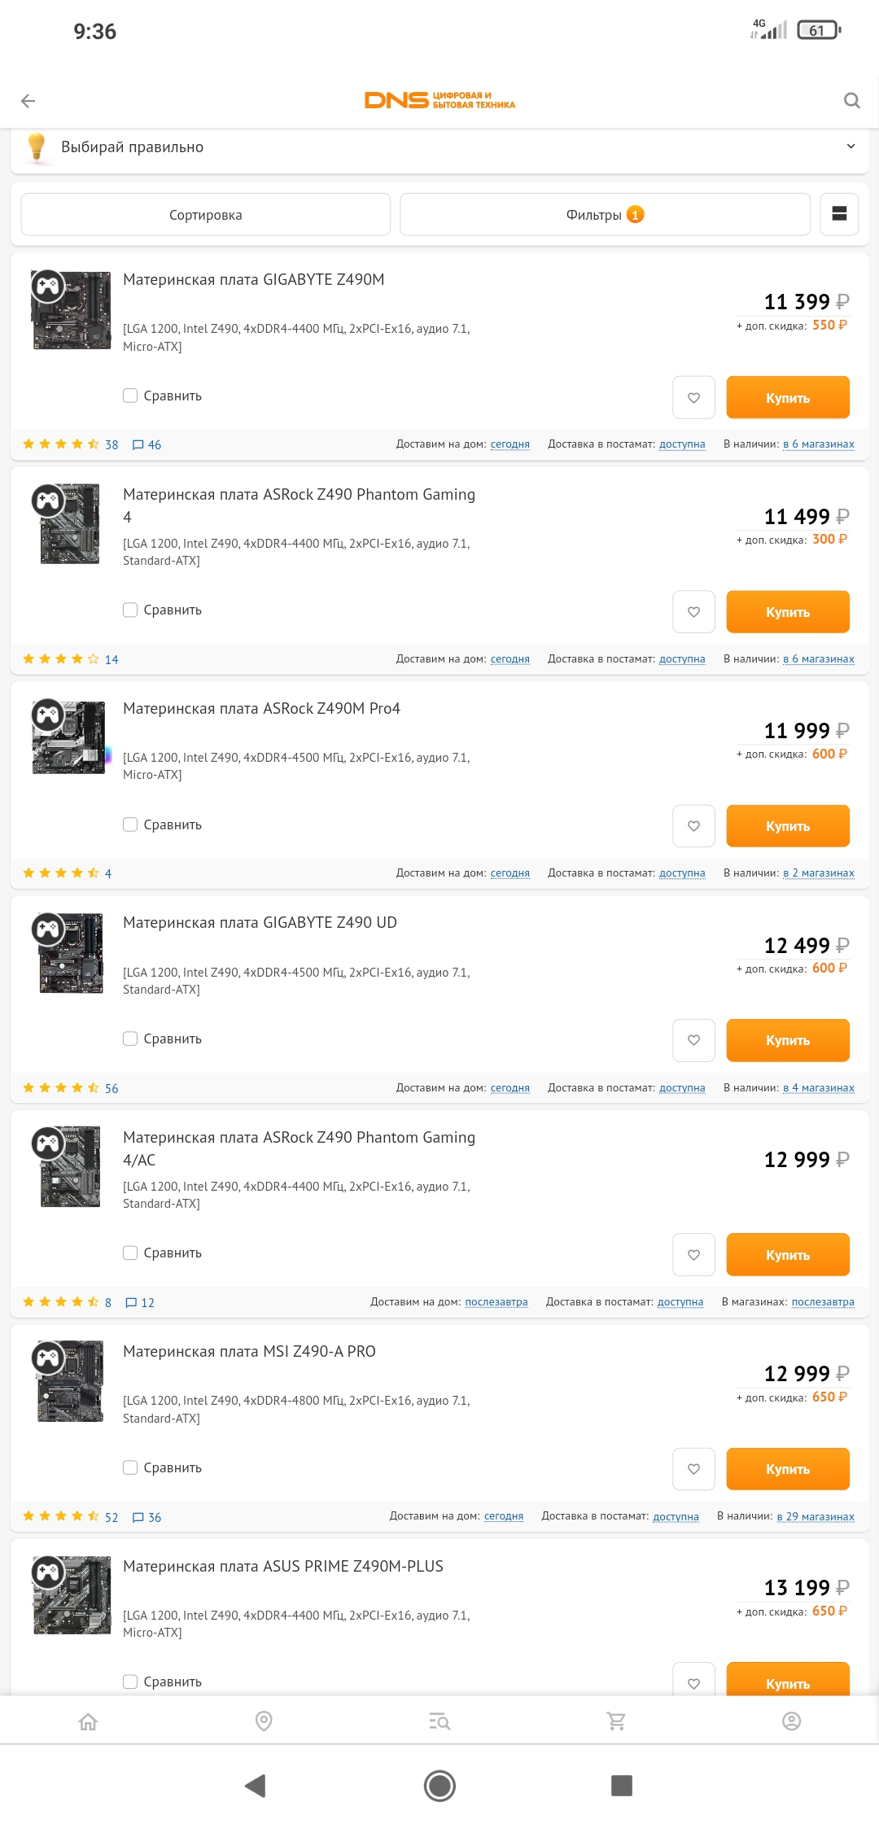Go to the home tab in bottom navigation

pyautogui.click(x=88, y=1721)
